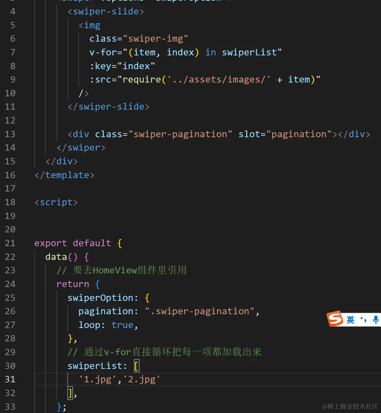Click the '2.jpg' string

pos(141,379)
